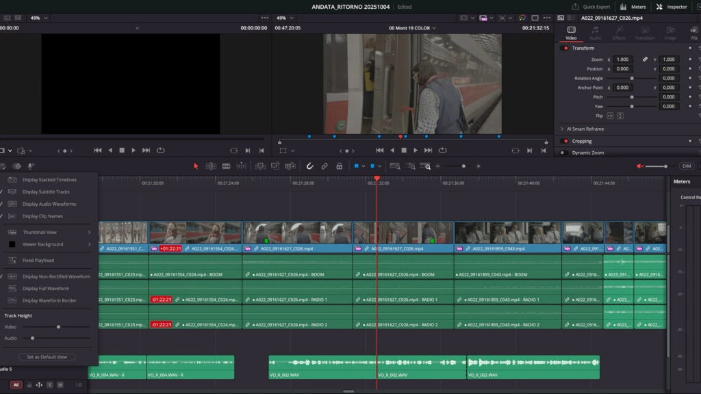Click the Set as Default View button
This screenshot has width=701, height=394.
coord(47,357)
